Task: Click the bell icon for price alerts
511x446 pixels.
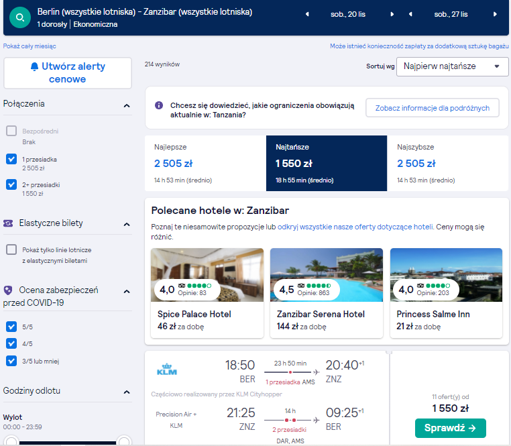Action: pyautogui.click(x=35, y=66)
